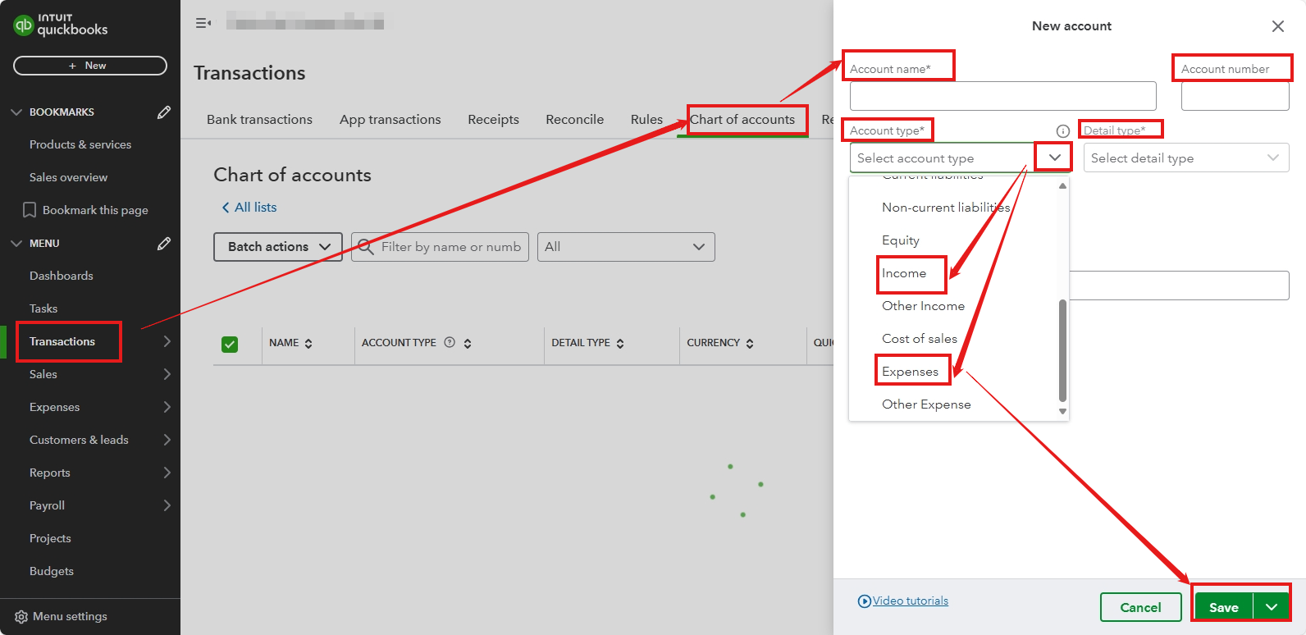1306x635 pixels.
Task: Edit menu with the pencil icon
Action: tap(164, 243)
